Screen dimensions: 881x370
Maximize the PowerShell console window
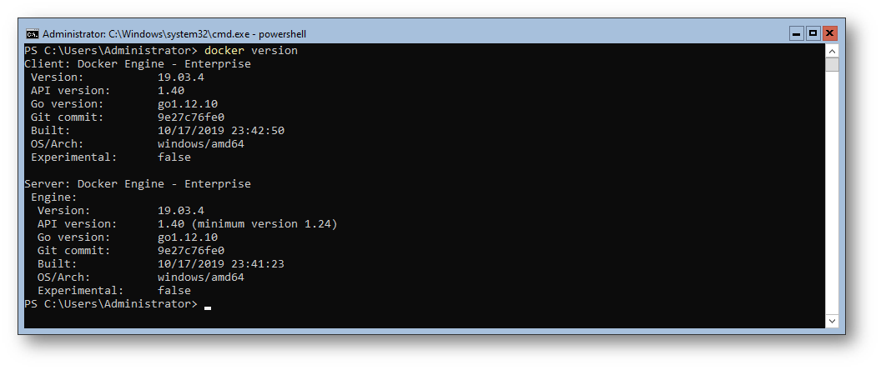tap(813, 33)
